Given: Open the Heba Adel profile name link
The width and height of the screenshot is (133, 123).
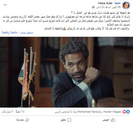Looking at the screenshot, I should tap(105, 3).
